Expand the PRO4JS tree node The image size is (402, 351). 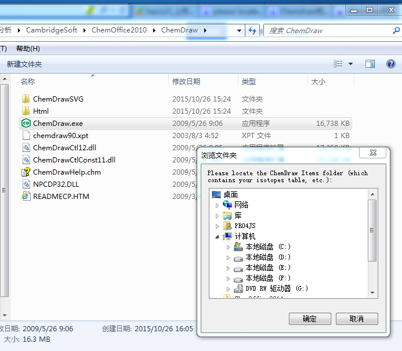pos(217,226)
